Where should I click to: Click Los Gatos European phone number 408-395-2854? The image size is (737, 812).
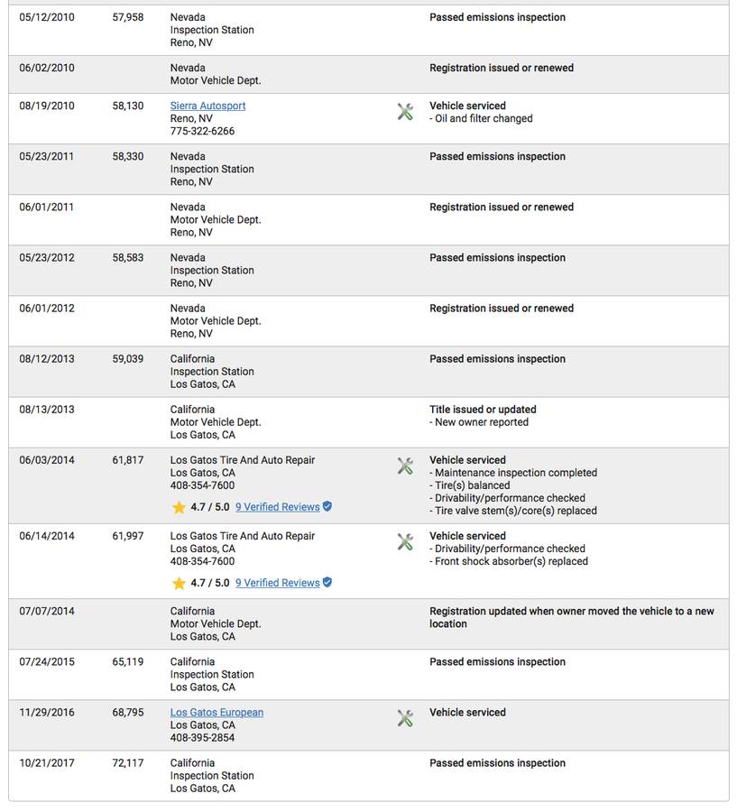pos(202,737)
